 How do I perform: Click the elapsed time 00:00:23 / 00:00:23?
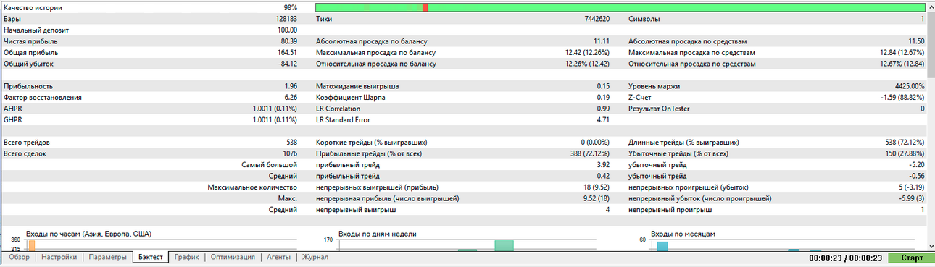click(845, 258)
